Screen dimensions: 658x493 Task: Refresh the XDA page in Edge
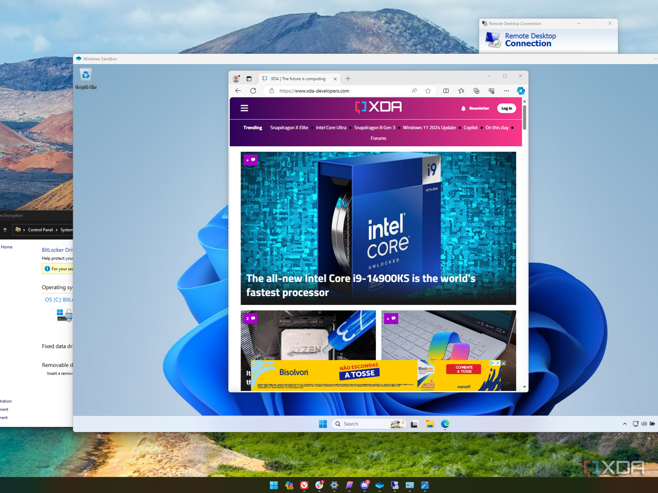pos(253,91)
